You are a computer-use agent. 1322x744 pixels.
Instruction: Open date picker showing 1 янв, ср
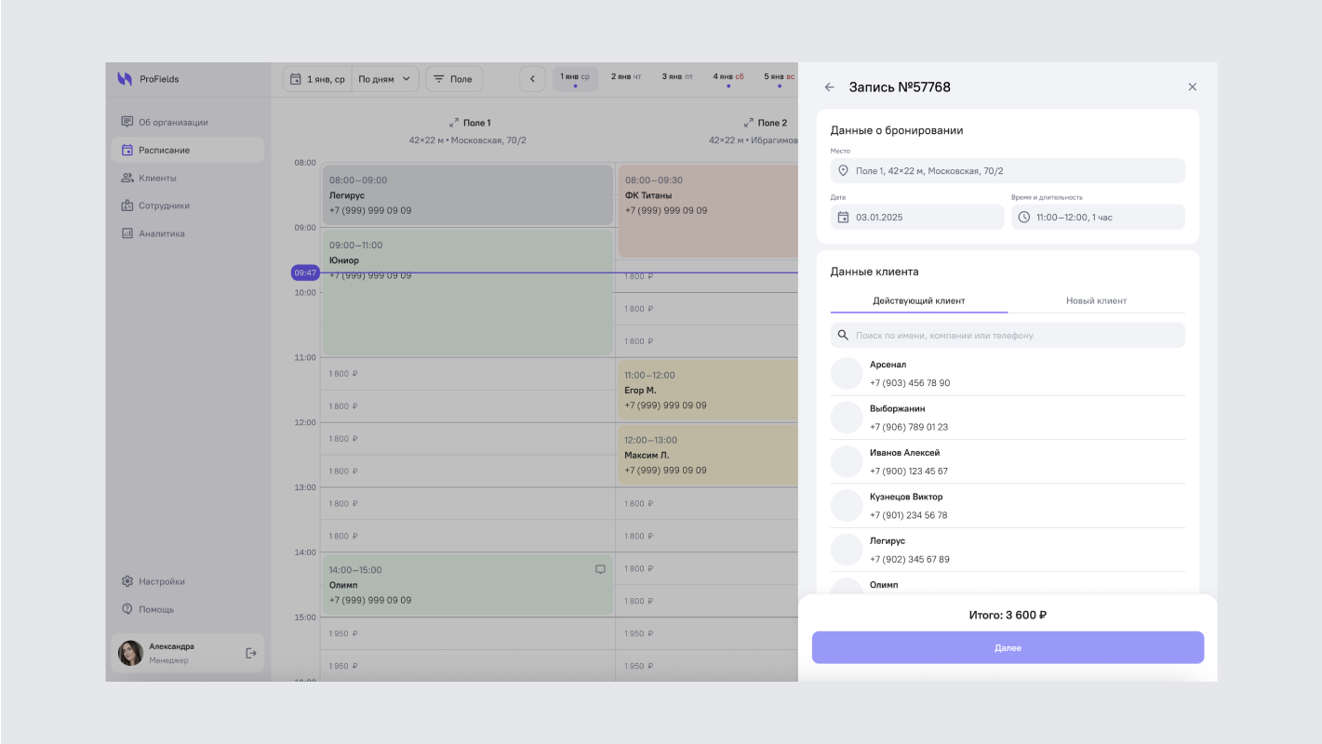(x=317, y=79)
